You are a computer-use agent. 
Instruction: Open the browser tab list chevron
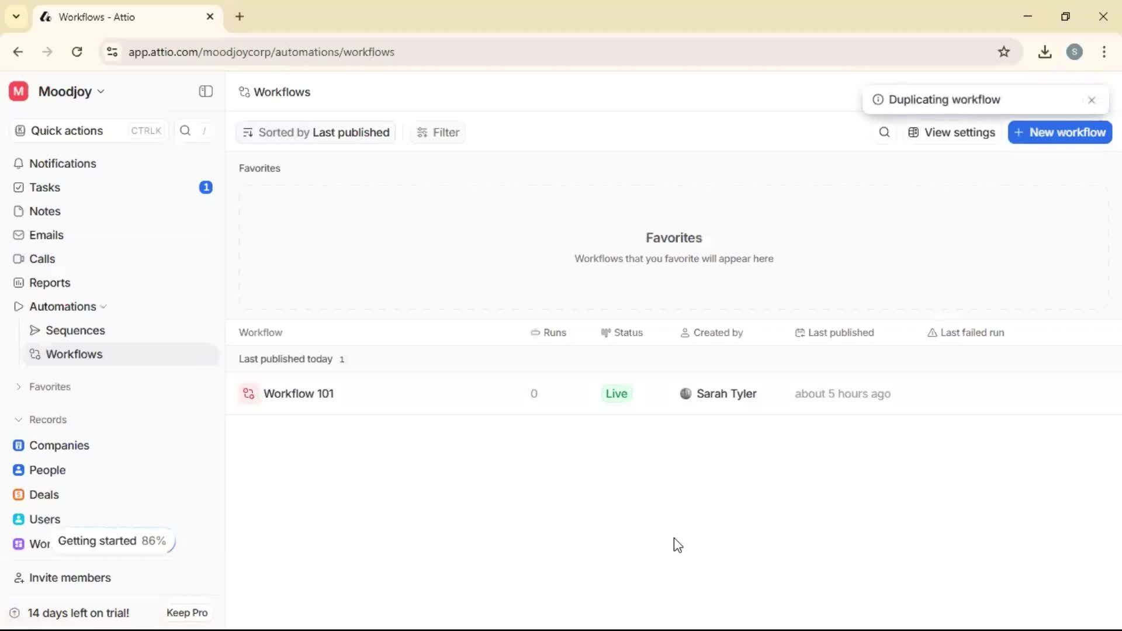pos(16,16)
